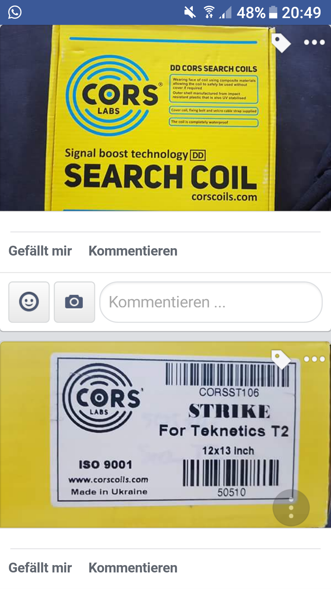
Task: Open the Strike Teknetics T2 label photo
Action: point(165,435)
